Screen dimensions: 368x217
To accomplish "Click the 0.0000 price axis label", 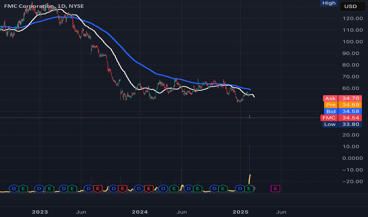I will [x=353, y=158].
